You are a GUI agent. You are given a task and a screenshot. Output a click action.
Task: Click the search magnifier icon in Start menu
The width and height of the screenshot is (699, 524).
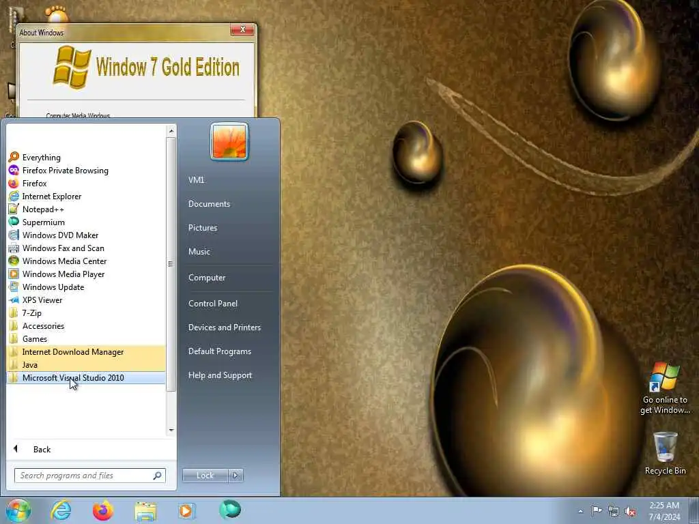point(158,476)
